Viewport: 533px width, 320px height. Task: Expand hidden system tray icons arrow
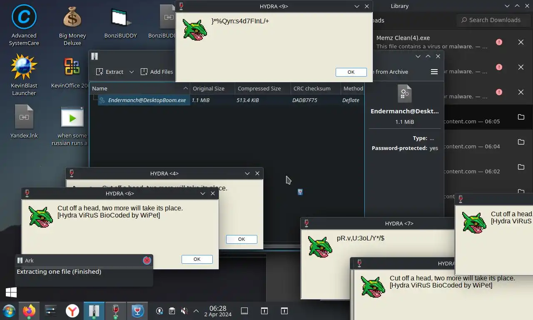196,311
